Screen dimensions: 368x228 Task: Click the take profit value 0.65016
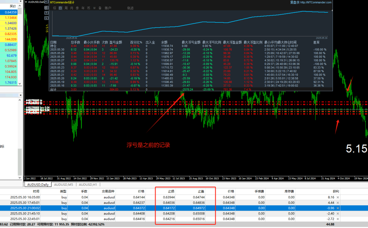199,219
